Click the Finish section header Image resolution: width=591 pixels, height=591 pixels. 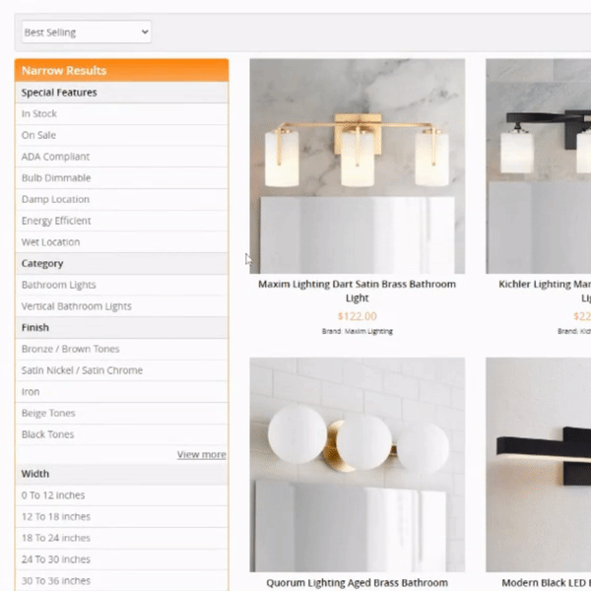[x=121, y=328]
